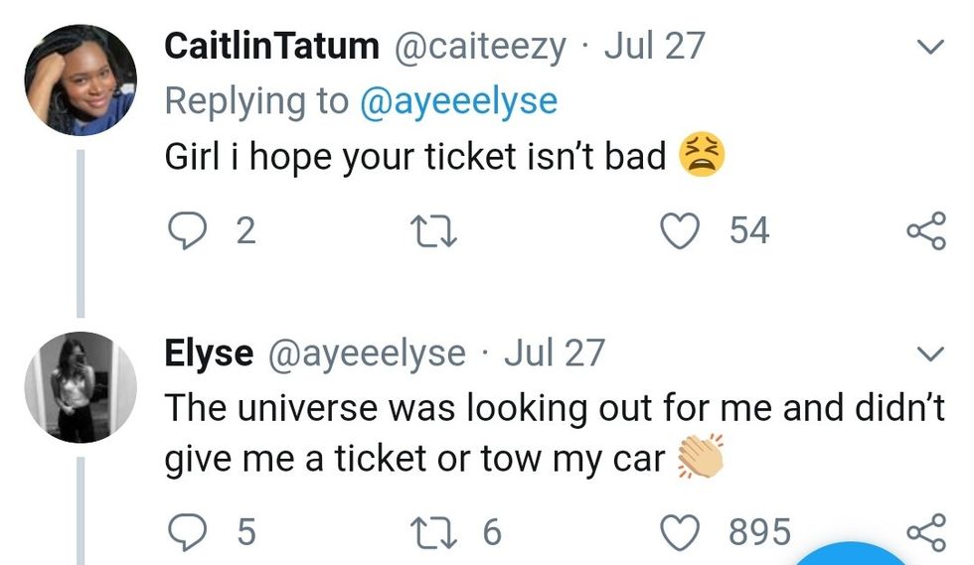Open dropdown arrow on CaitlinTatum's tweet
Viewport: 974px width, 565px height.
click(x=929, y=47)
